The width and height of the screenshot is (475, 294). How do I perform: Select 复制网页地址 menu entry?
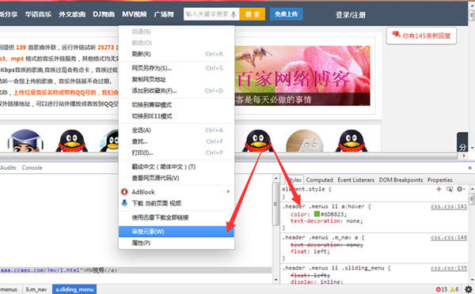coord(177,80)
